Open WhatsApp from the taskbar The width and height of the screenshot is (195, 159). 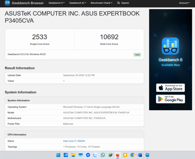(103, 155)
